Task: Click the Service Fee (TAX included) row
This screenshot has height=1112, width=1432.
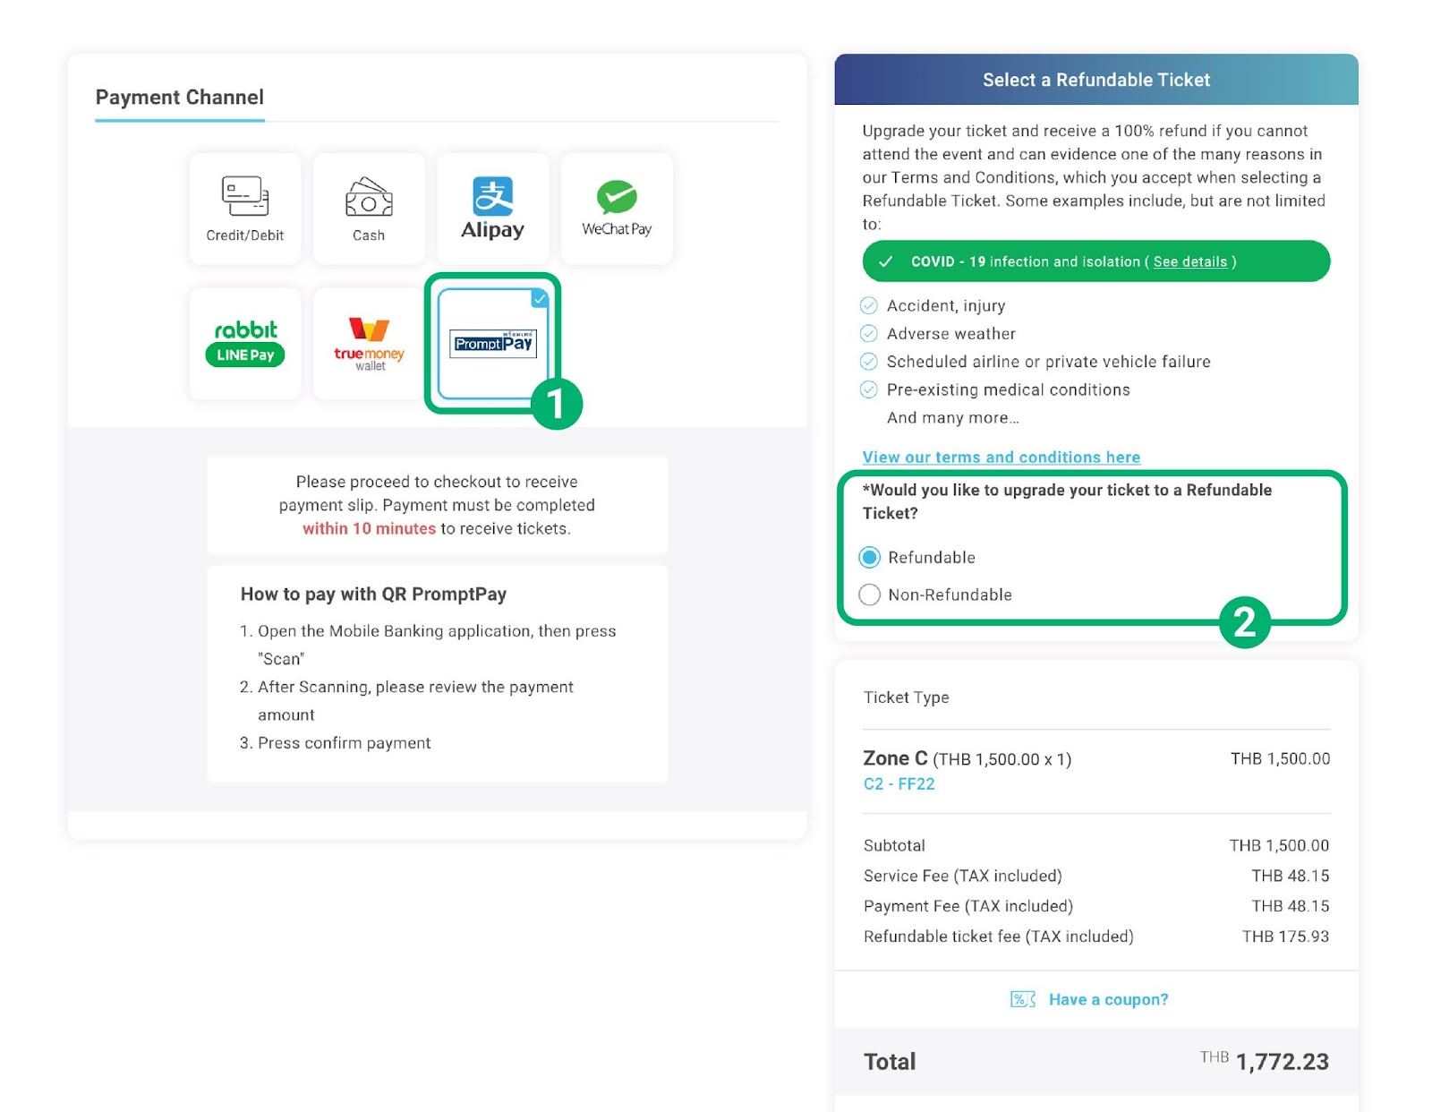Action: coord(1096,876)
